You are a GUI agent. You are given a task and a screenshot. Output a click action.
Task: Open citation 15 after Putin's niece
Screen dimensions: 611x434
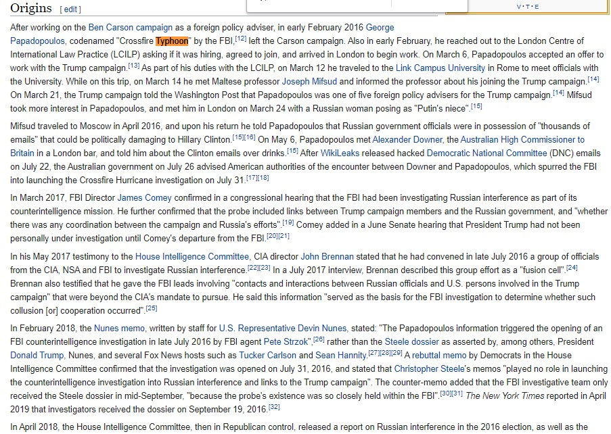pos(476,106)
